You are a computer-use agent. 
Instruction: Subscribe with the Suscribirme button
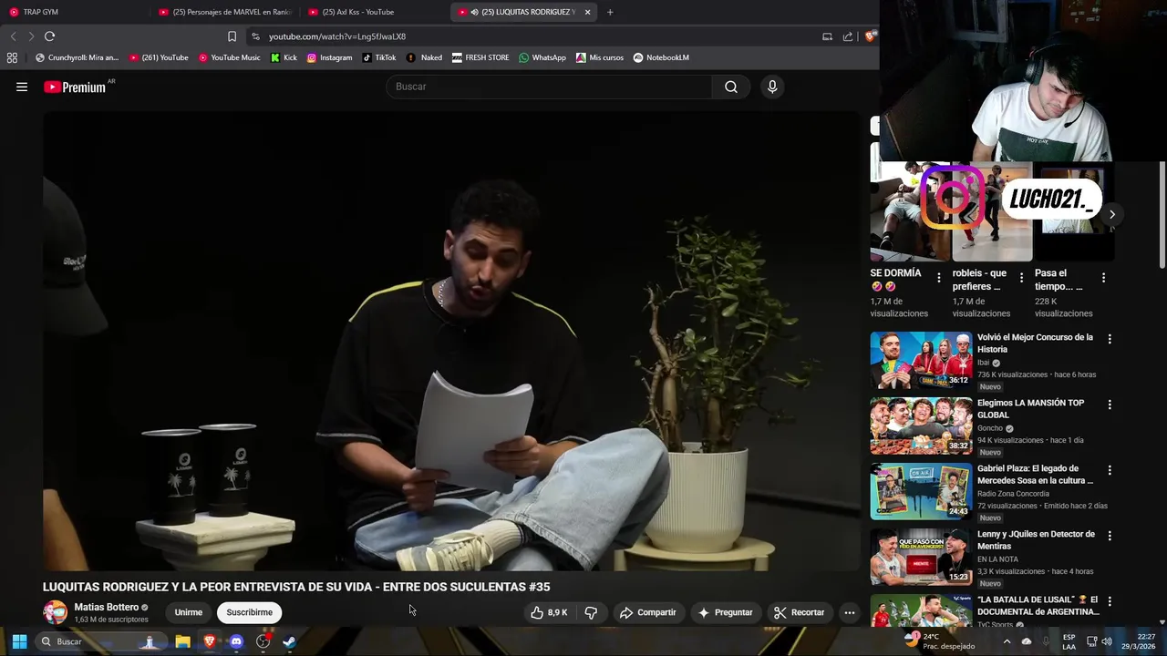(x=249, y=612)
